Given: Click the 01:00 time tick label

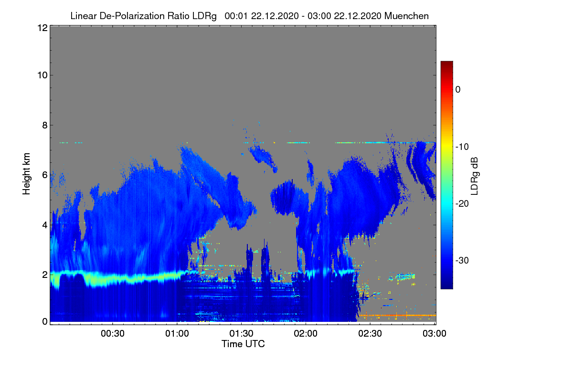Looking at the screenshot, I should (177, 334).
